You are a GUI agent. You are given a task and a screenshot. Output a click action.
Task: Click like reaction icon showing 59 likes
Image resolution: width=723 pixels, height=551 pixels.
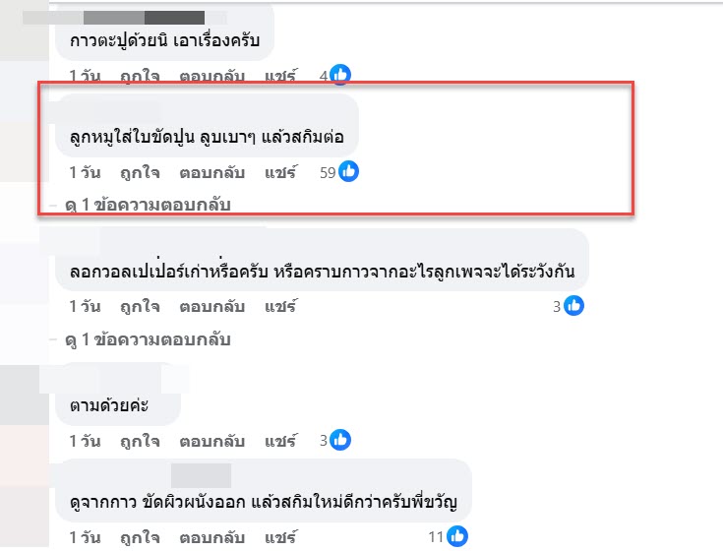[348, 172]
